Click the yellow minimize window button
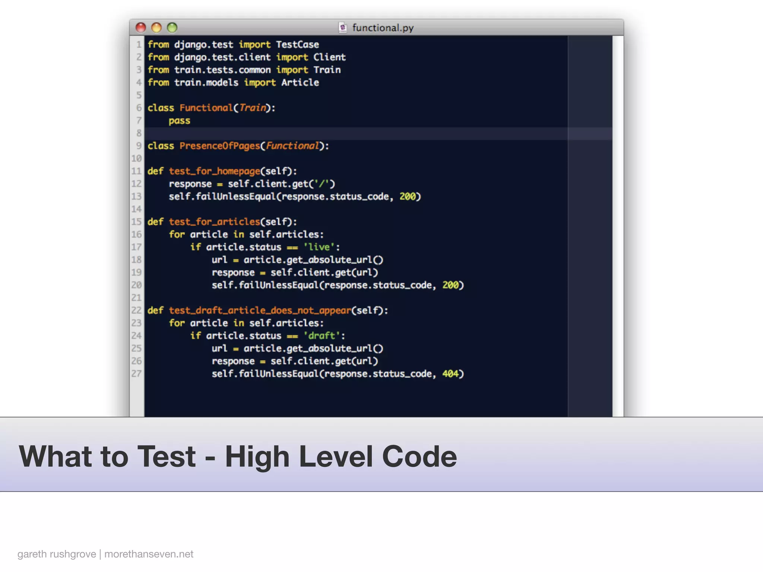Screen dimensions: 763x572 (156, 28)
